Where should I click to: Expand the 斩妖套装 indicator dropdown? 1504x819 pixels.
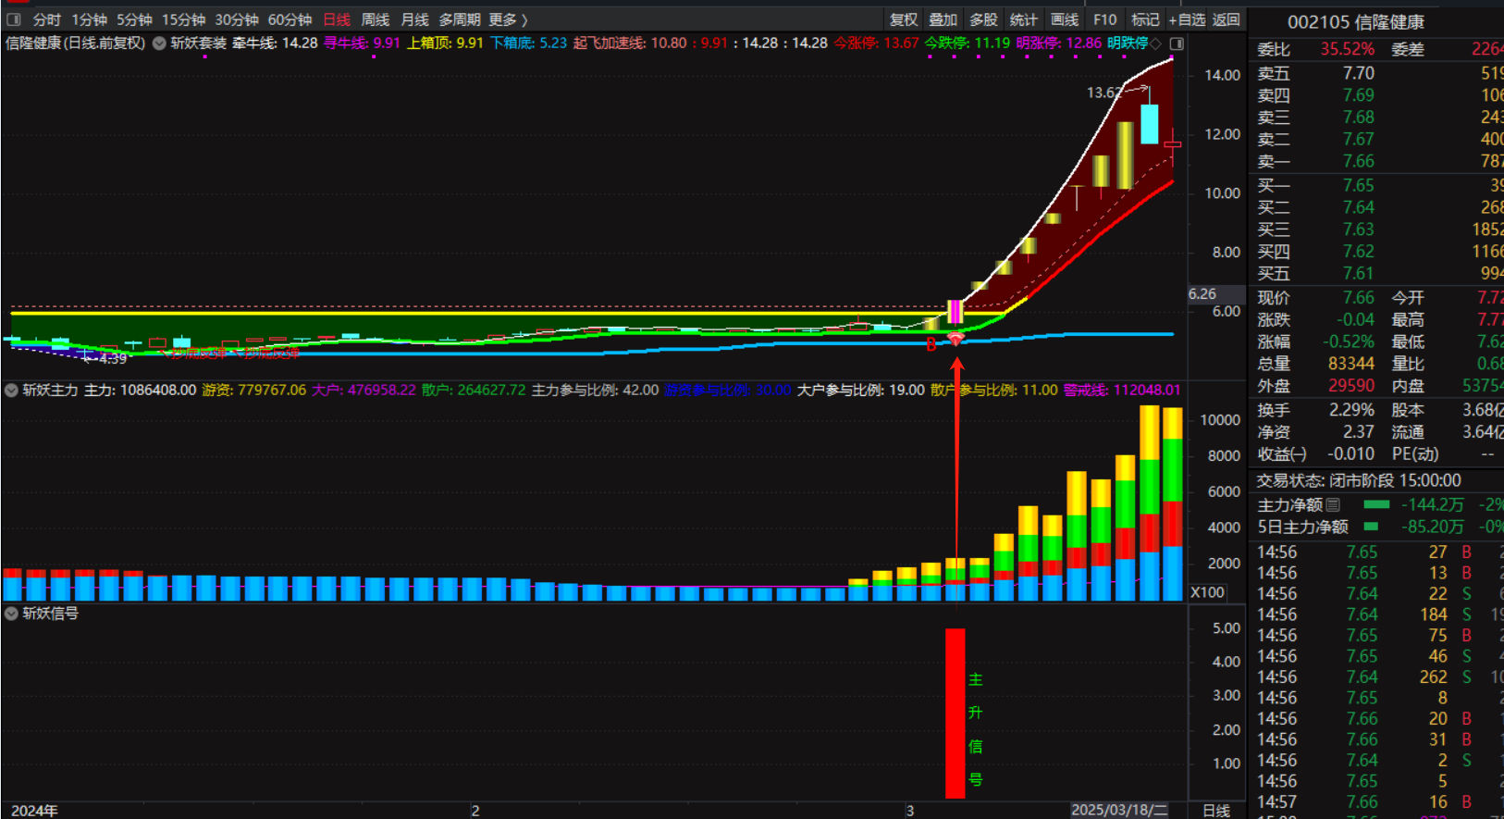point(160,43)
